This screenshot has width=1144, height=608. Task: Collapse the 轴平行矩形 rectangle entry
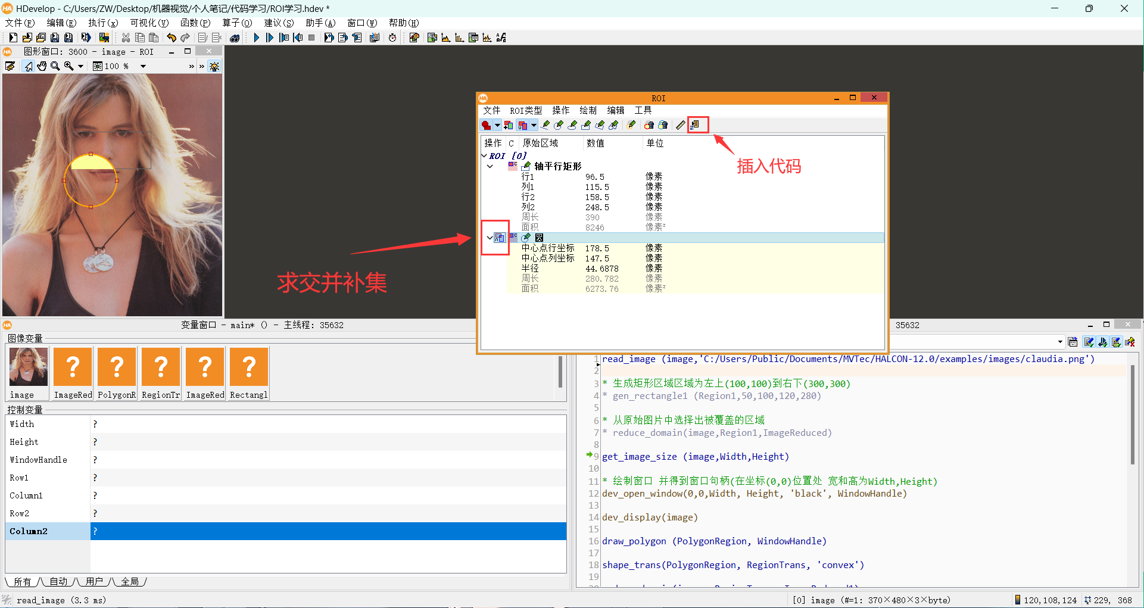(x=490, y=167)
